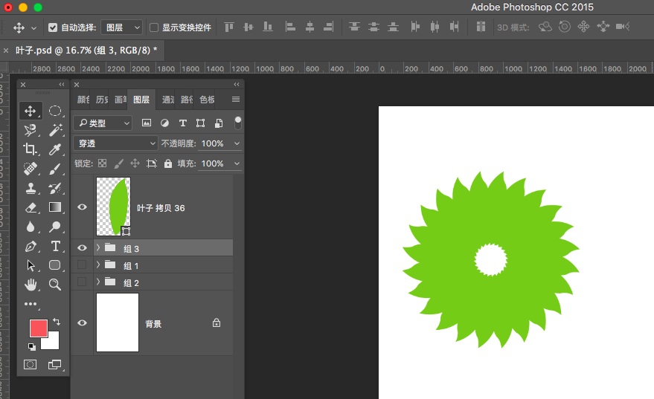
Task: Open the 穿透 blend mode dropdown
Action: pyautogui.click(x=115, y=143)
